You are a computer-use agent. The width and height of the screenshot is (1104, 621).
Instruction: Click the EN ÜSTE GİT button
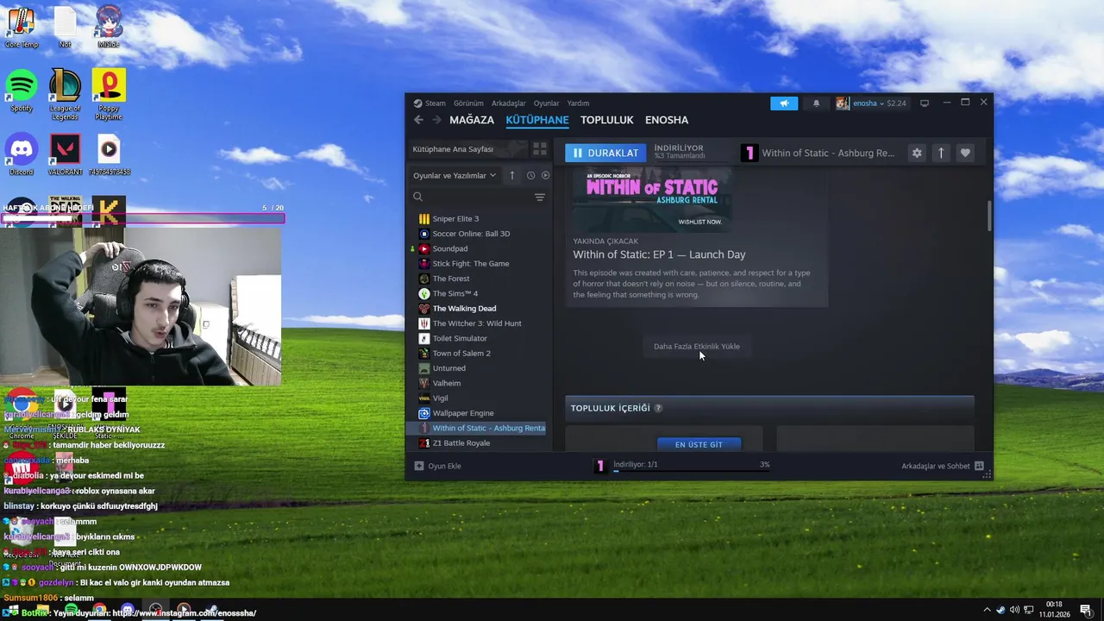[x=699, y=444]
